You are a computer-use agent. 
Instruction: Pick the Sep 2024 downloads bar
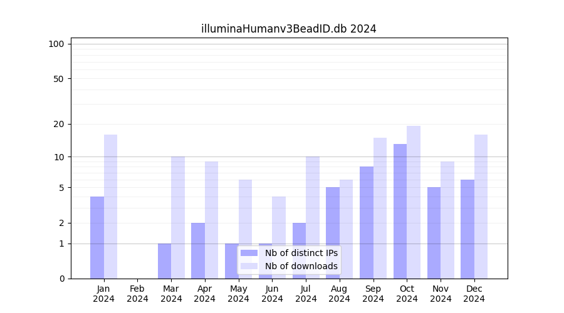click(380, 208)
